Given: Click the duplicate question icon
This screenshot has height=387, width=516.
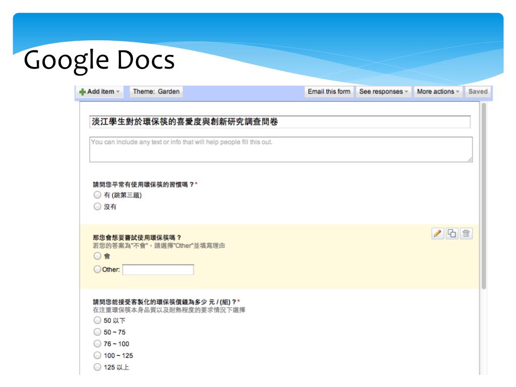Looking at the screenshot, I should pyautogui.click(x=452, y=233).
